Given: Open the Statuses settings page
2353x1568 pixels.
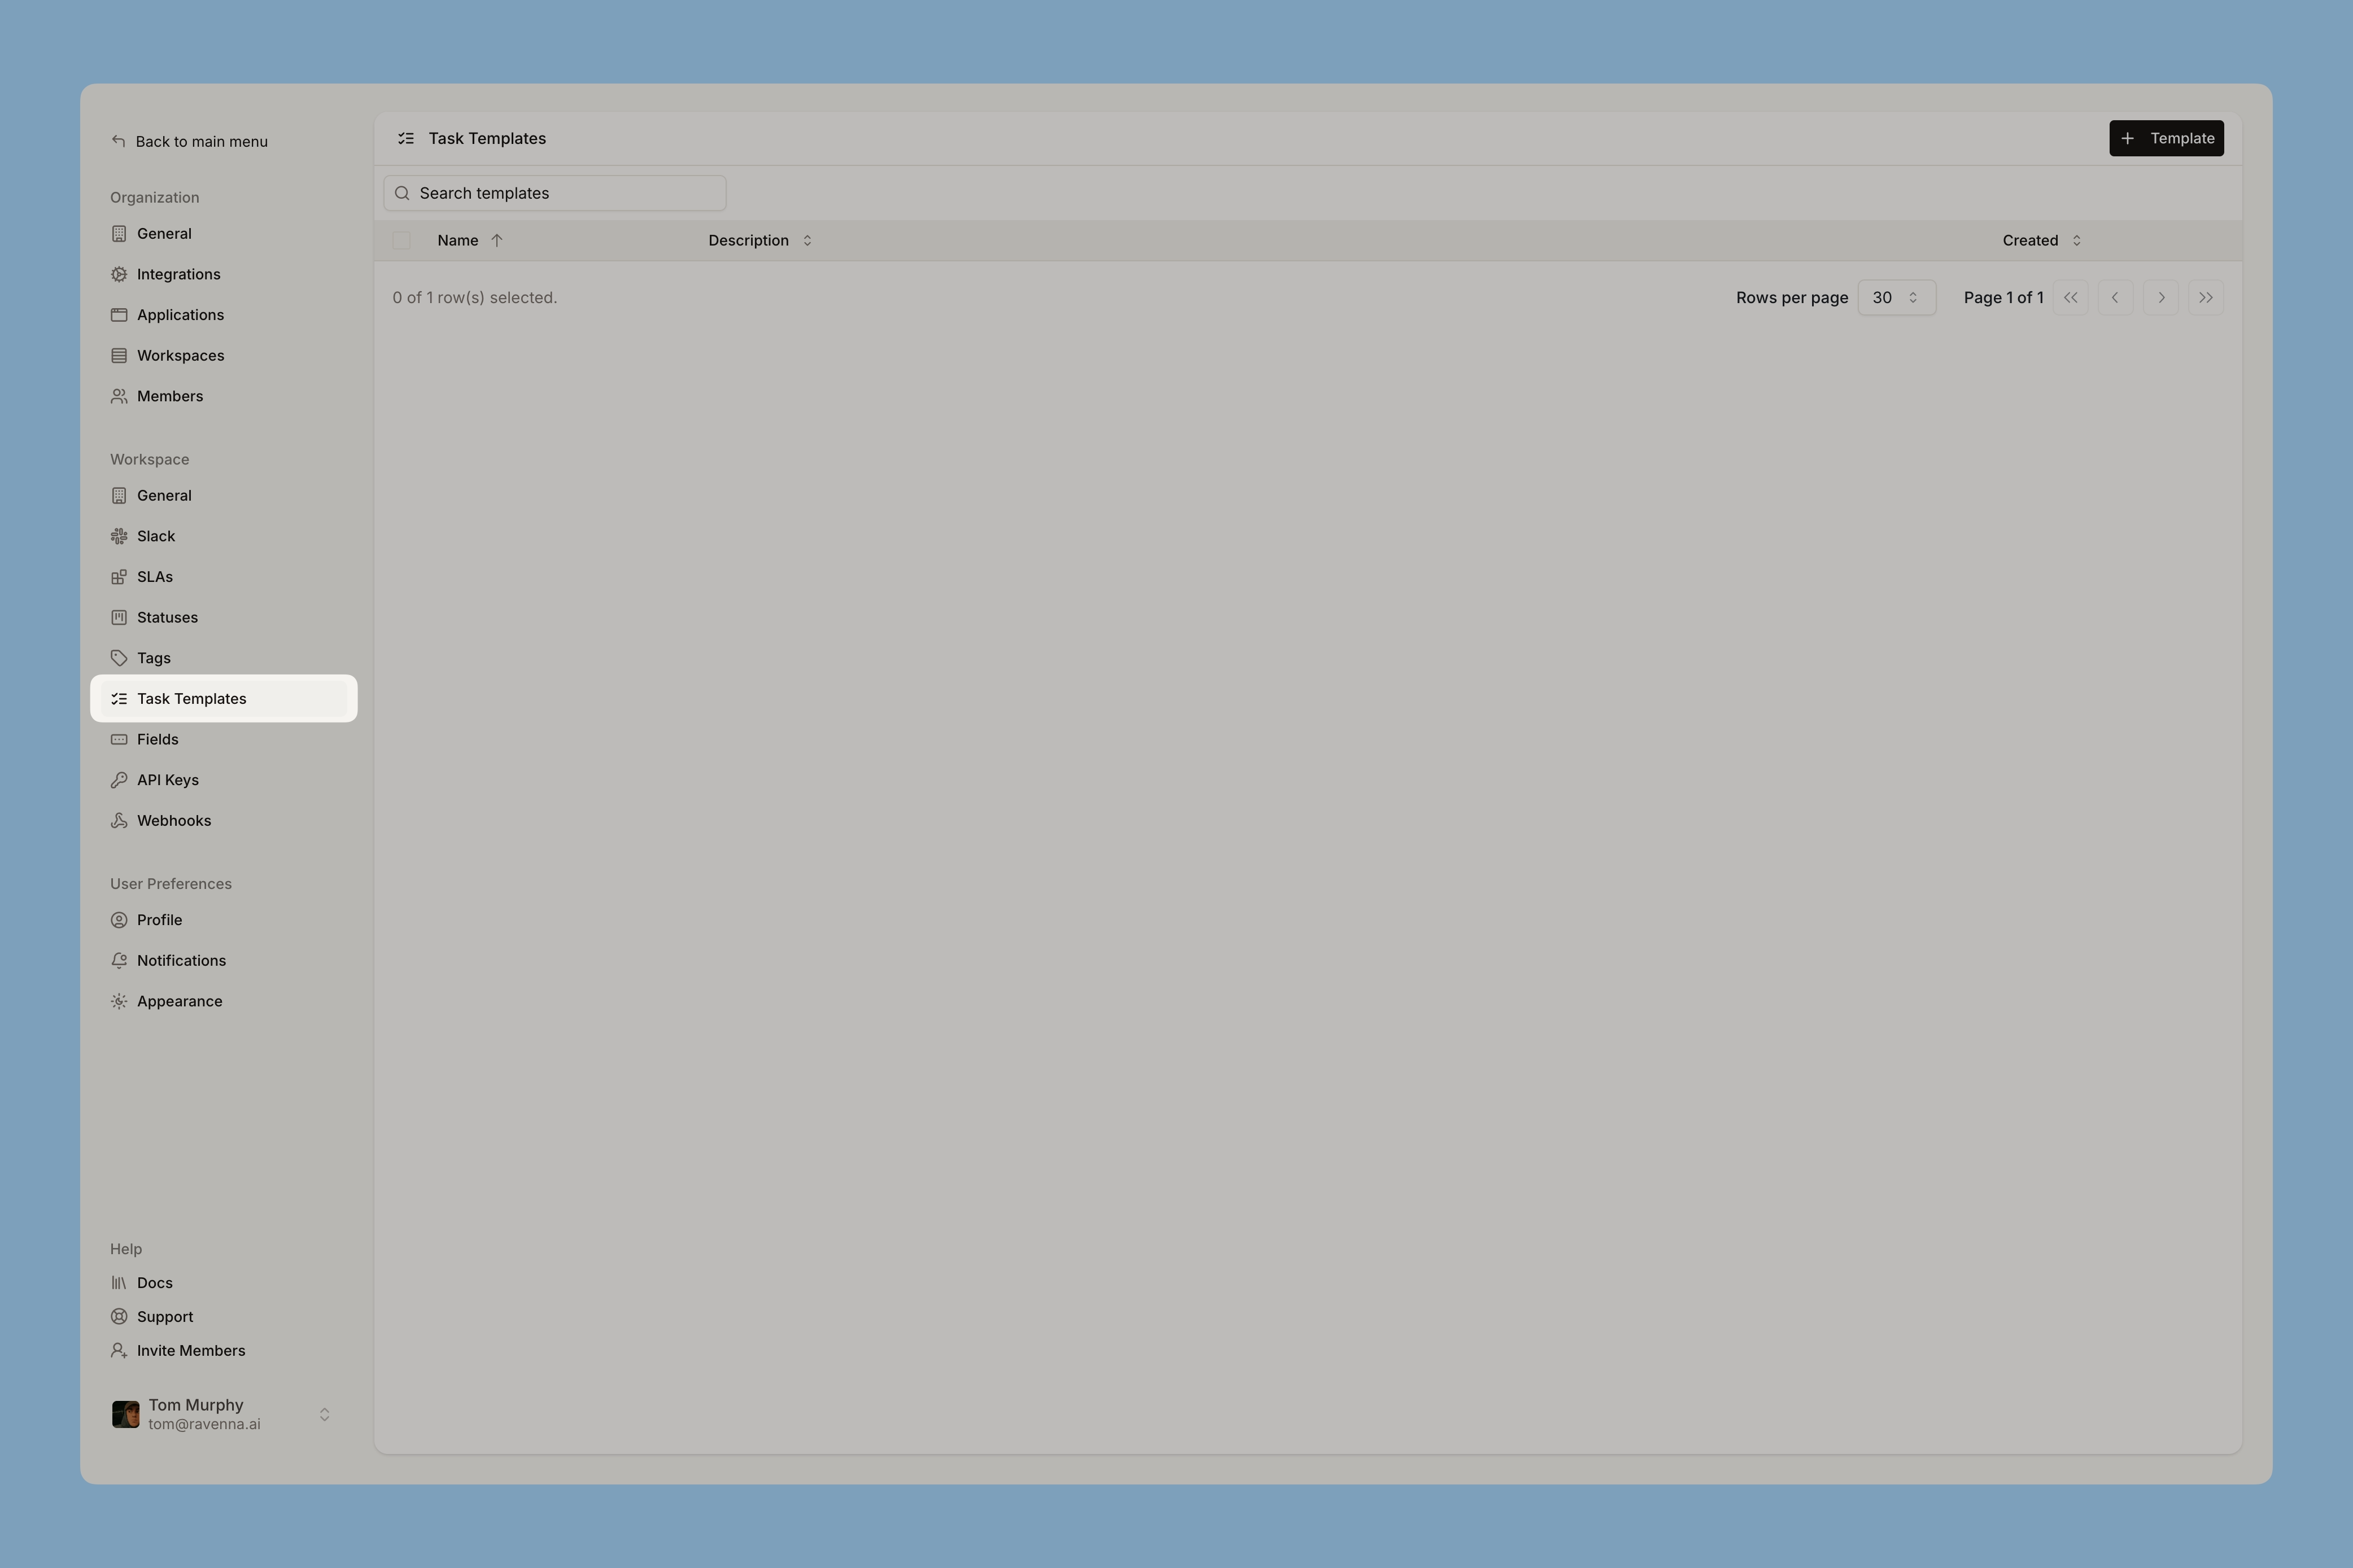Looking at the screenshot, I should [167, 617].
